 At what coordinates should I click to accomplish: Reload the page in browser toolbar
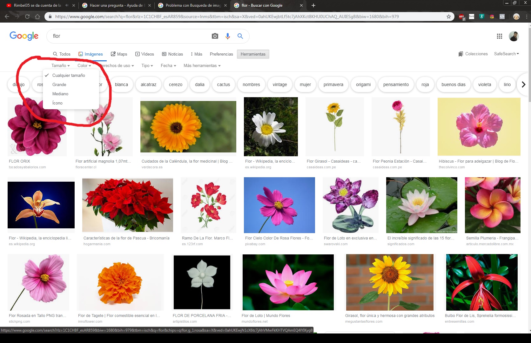27,17
